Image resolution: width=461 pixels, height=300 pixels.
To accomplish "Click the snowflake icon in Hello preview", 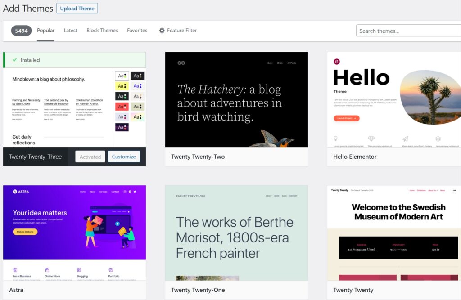I will click(x=438, y=139).
